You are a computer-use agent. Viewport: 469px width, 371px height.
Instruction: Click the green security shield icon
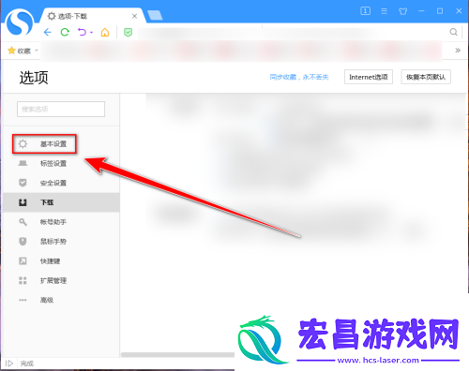click(x=128, y=32)
